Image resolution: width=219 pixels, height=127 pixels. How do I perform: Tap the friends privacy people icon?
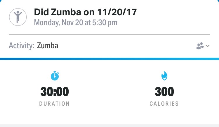pos(200,46)
